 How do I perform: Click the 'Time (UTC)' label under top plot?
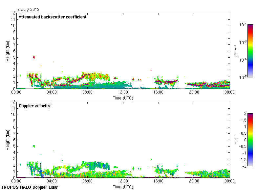pos(123,98)
